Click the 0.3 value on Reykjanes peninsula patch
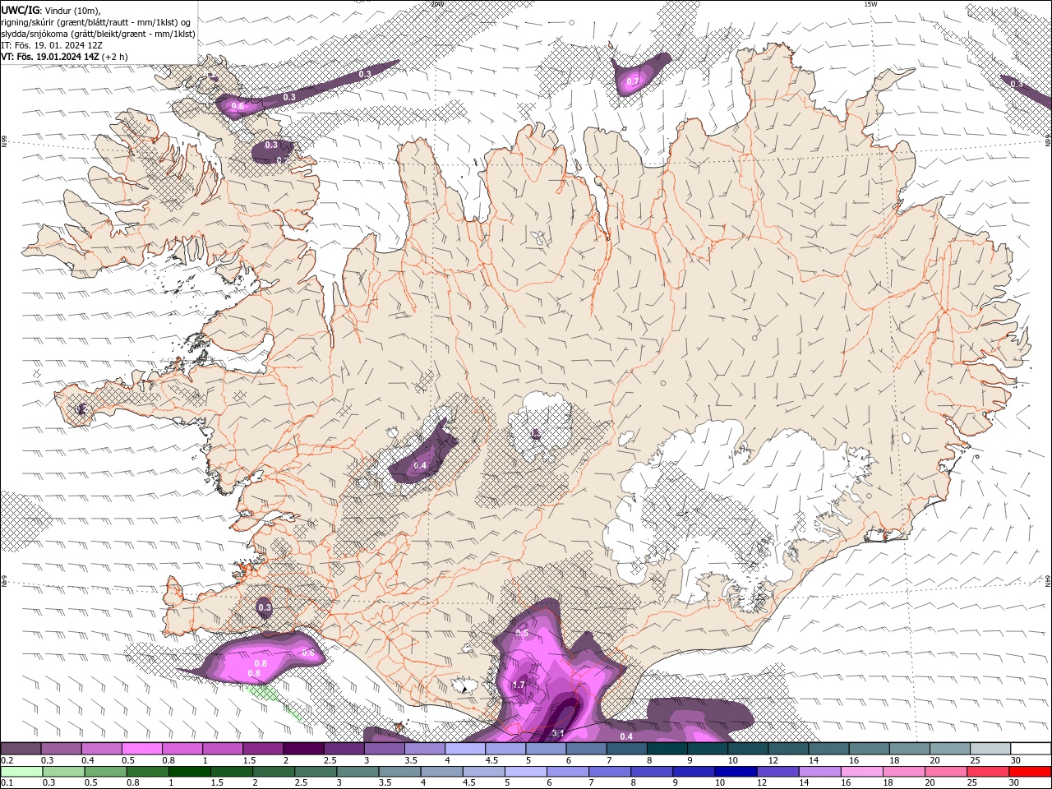This screenshot has width=1052, height=789. (x=265, y=607)
